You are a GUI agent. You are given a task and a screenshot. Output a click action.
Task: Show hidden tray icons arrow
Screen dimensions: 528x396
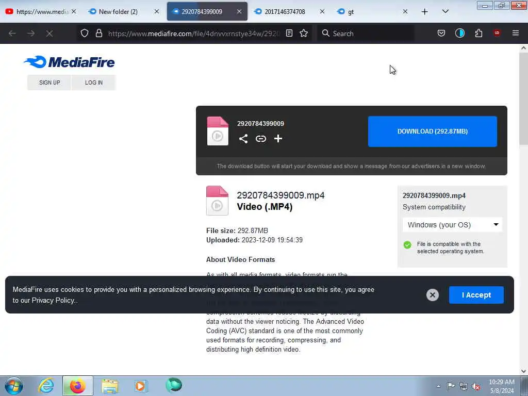438,387
